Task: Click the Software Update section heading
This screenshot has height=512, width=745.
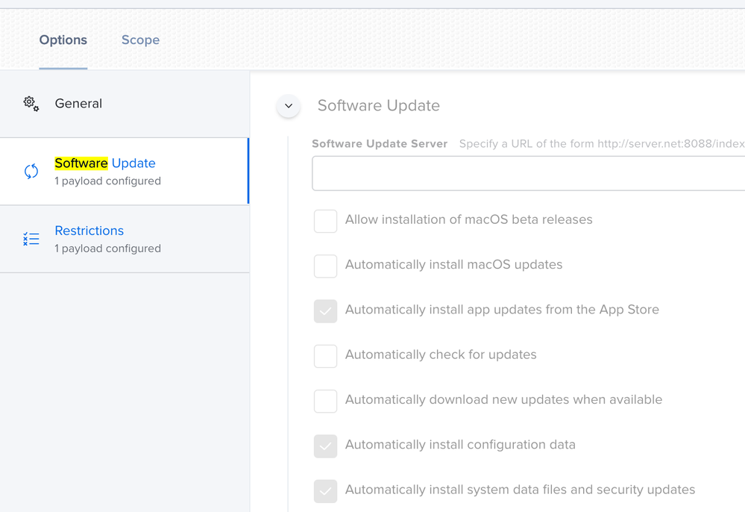Action: (x=379, y=105)
